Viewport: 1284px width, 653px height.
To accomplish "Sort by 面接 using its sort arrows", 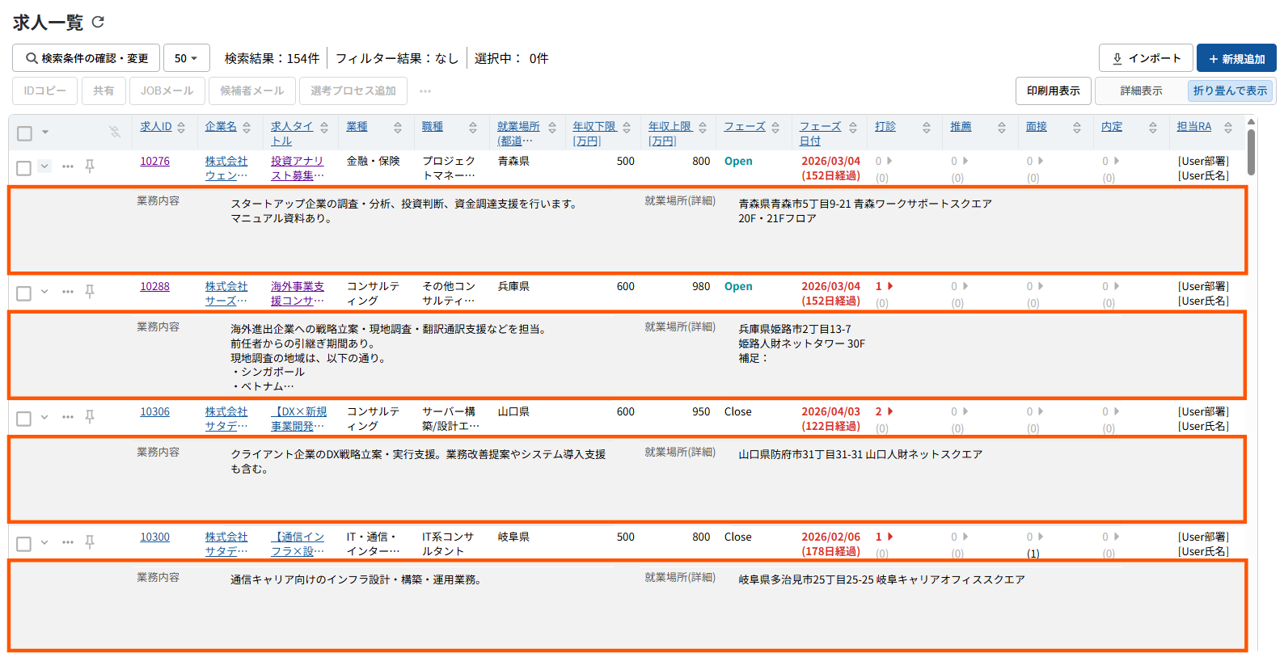I will click(1077, 127).
